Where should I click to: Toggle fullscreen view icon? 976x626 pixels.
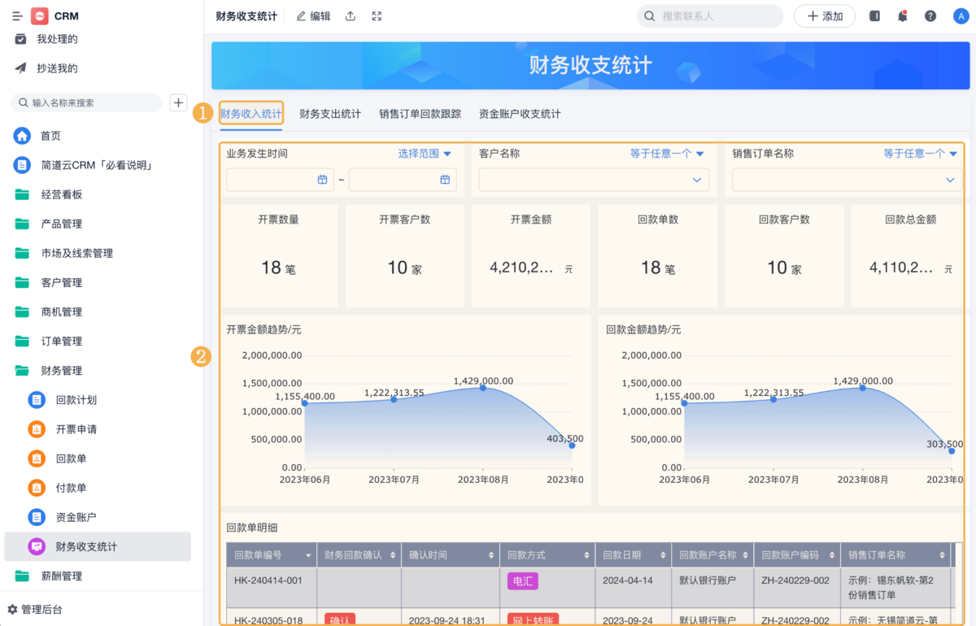(377, 16)
